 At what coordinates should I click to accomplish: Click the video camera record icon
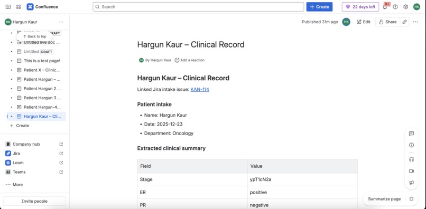pyautogui.click(x=411, y=171)
